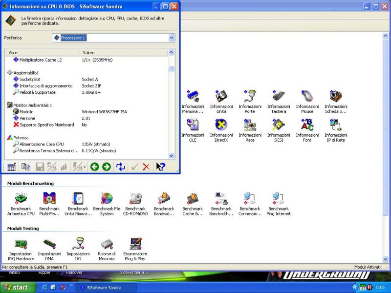Open the Informazioni Font module

coord(307,130)
